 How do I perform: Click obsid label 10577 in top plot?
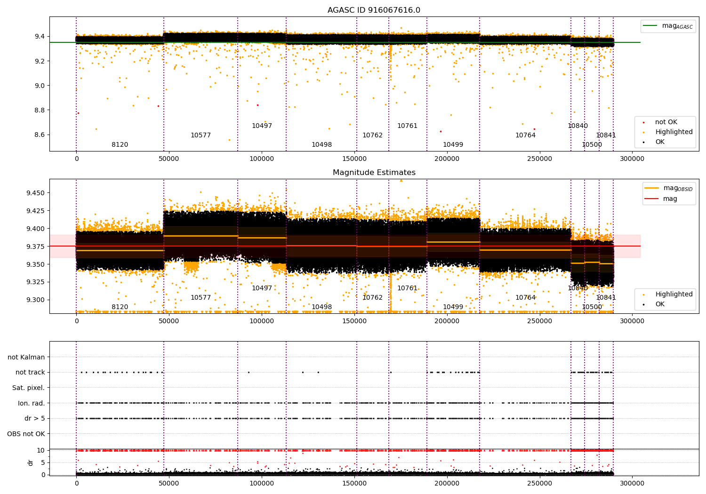201,135
